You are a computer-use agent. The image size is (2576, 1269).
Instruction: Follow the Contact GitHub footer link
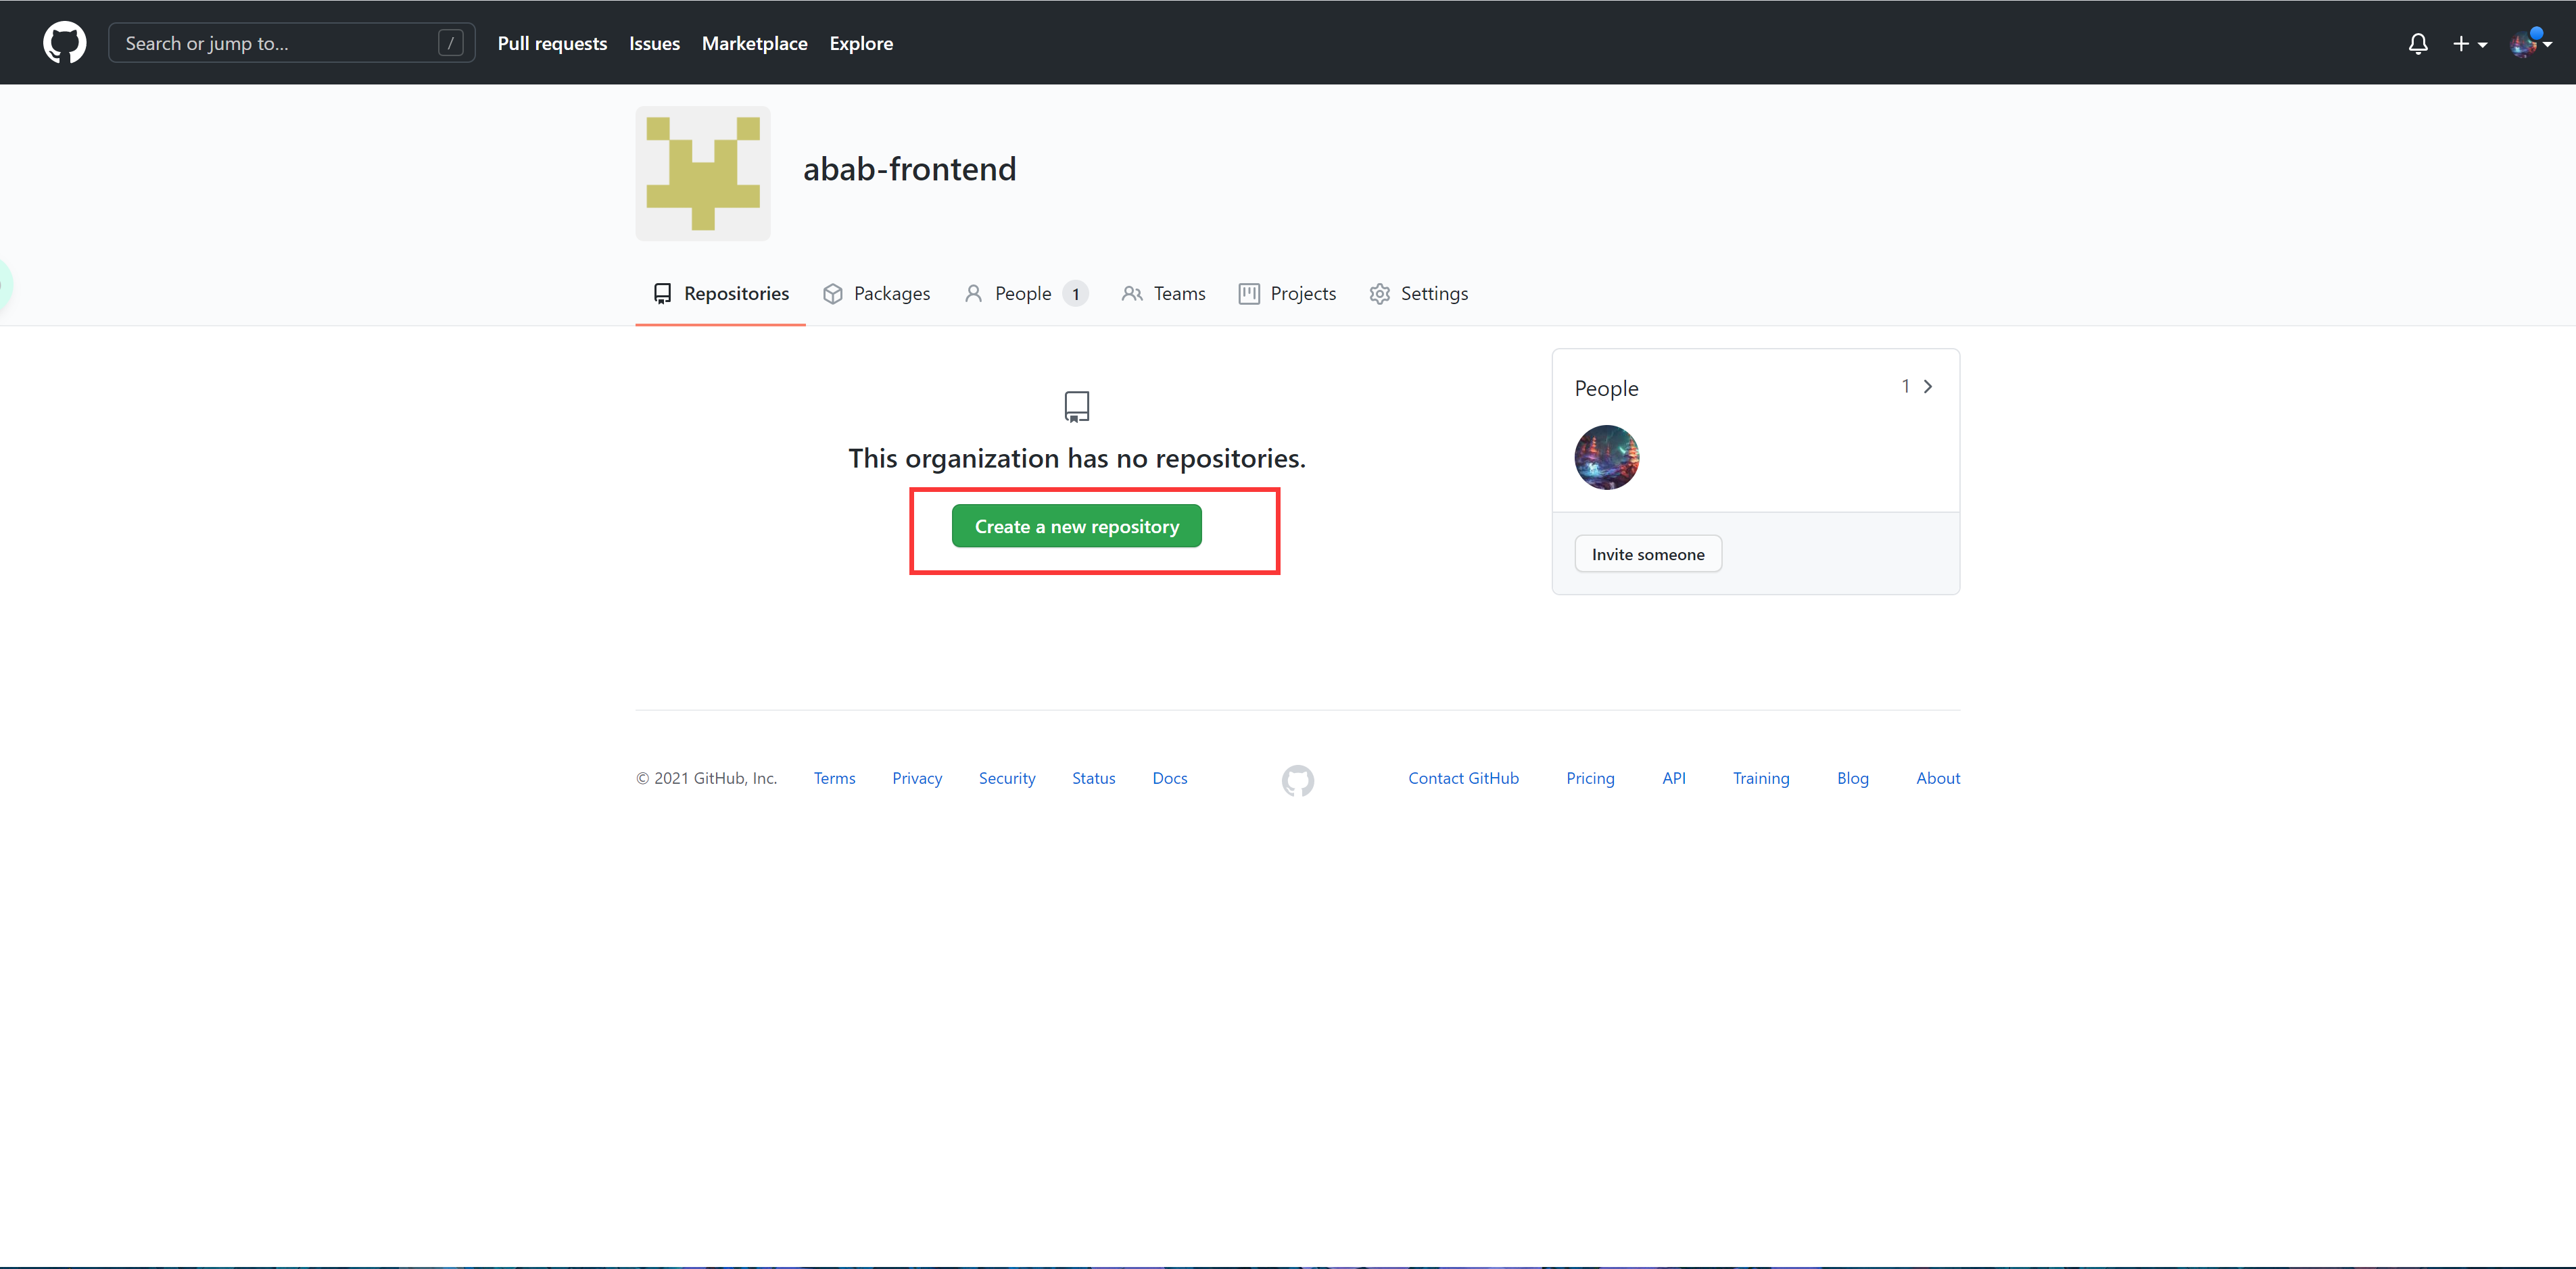[x=1463, y=778]
